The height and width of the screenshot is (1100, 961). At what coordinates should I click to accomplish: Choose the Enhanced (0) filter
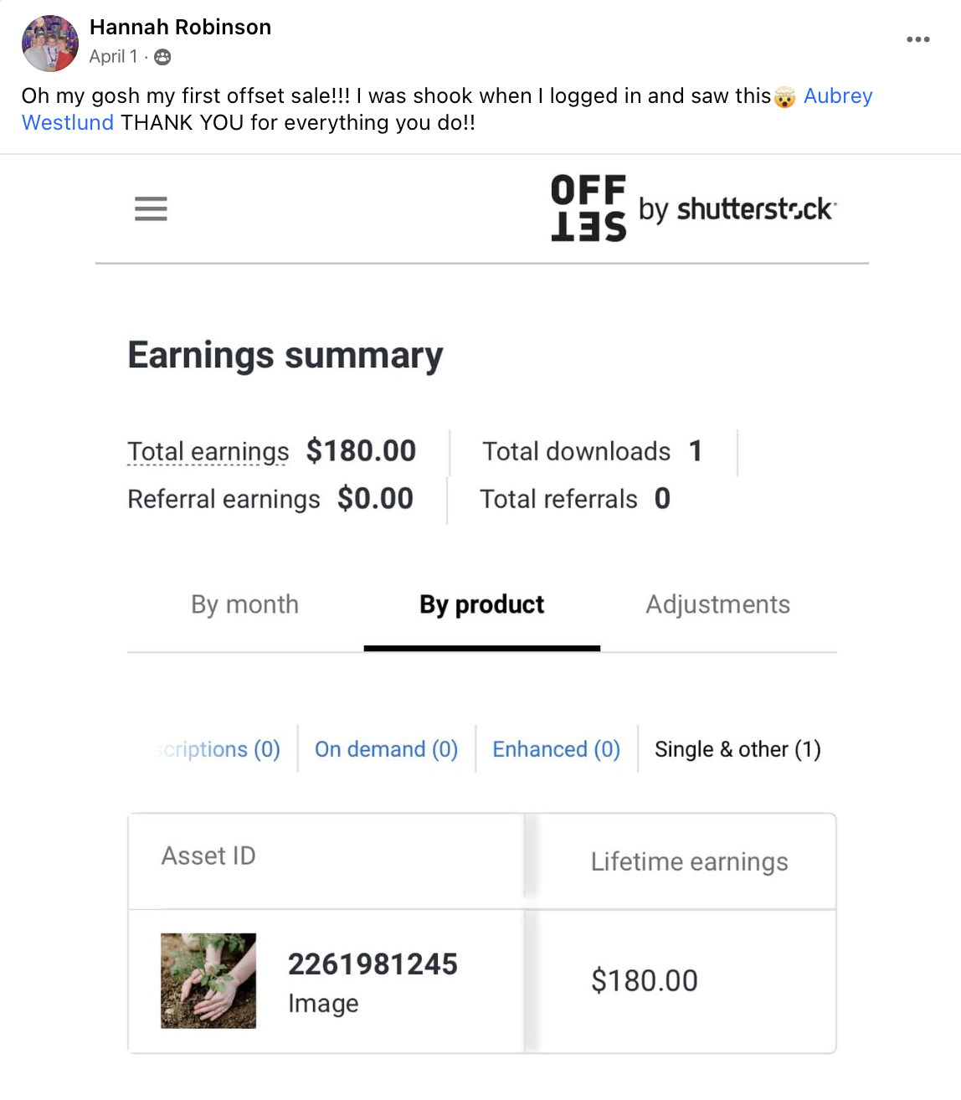pos(556,749)
